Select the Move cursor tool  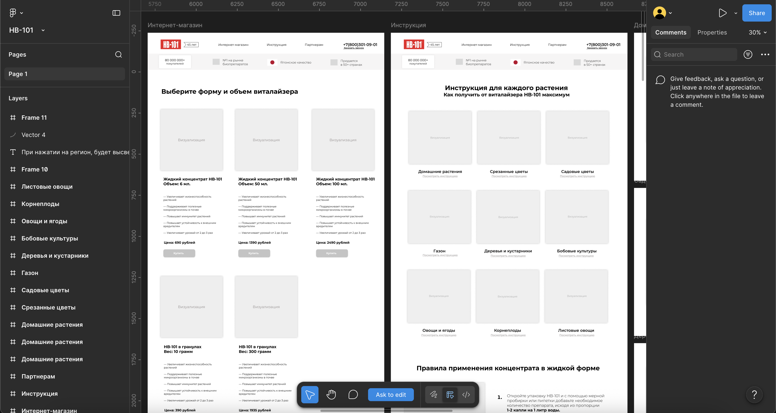[310, 394]
